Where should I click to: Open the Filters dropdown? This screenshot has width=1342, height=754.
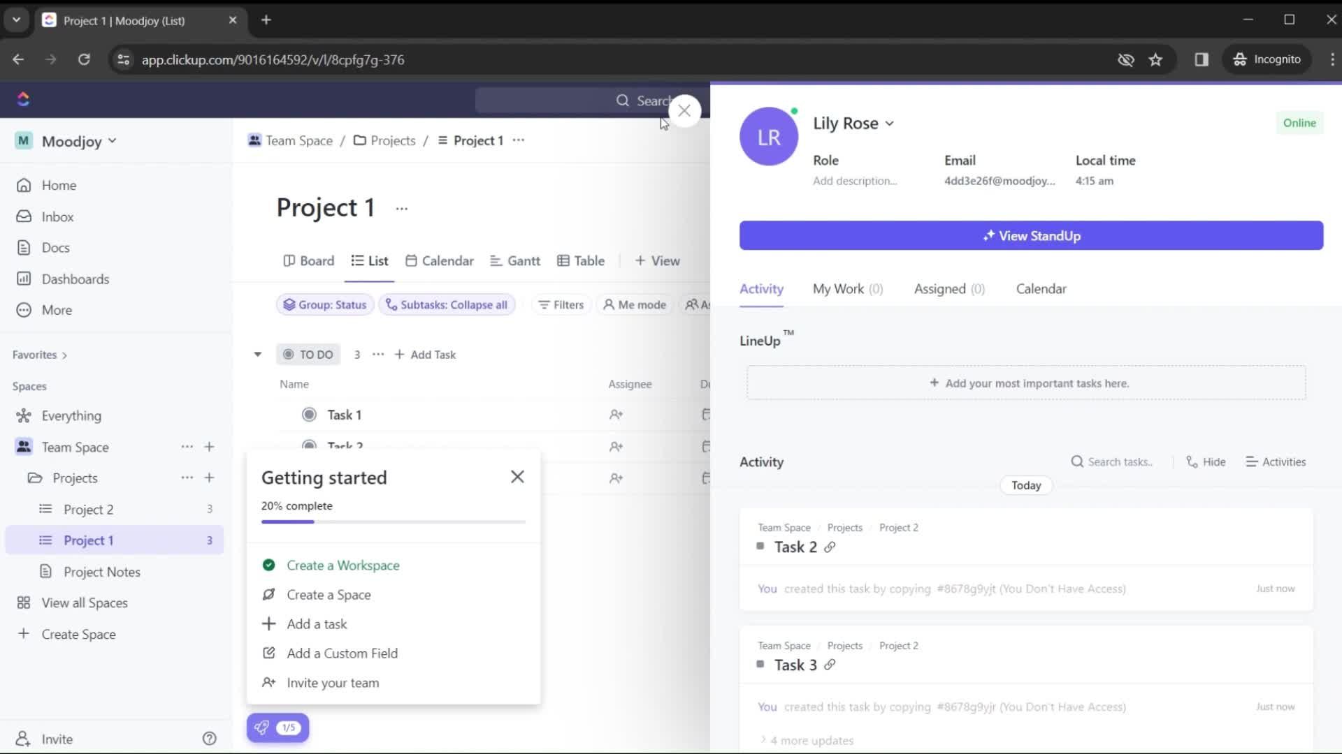[x=561, y=305]
